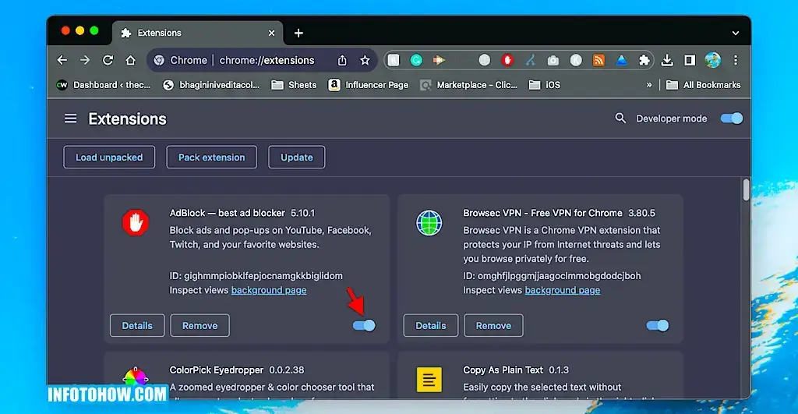The image size is (798, 414).
Task: Search extensions with the magnifier icon
Action: (x=620, y=119)
